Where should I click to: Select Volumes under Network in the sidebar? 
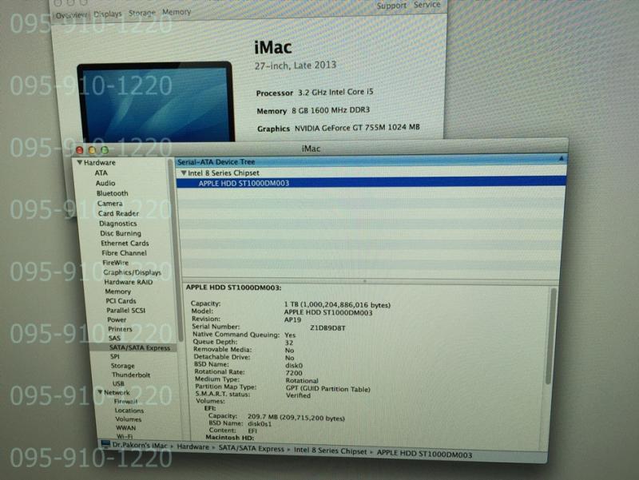(129, 419)
